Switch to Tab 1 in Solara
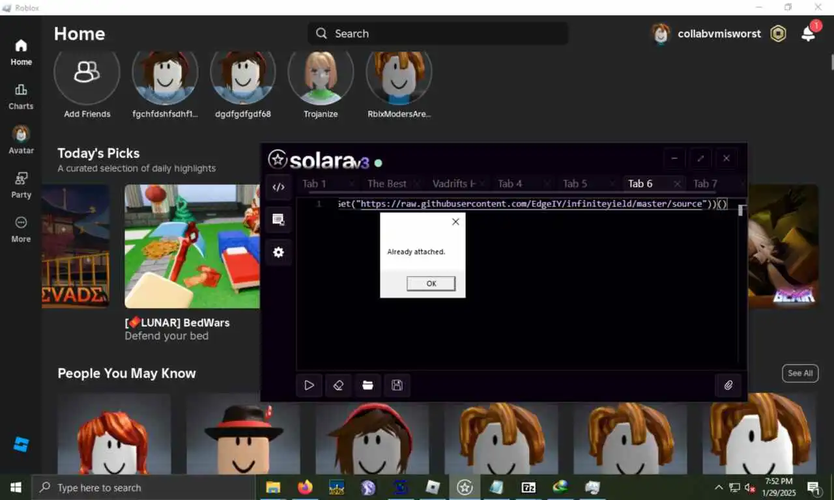This screenshot has height=500, width=834. [x=314, y=184]
